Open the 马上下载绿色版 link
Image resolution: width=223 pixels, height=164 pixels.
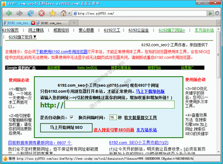pyautogui.click(x=150, y=91)
